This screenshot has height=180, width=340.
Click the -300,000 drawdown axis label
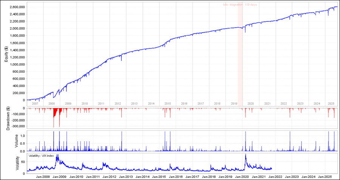point(17,127)
